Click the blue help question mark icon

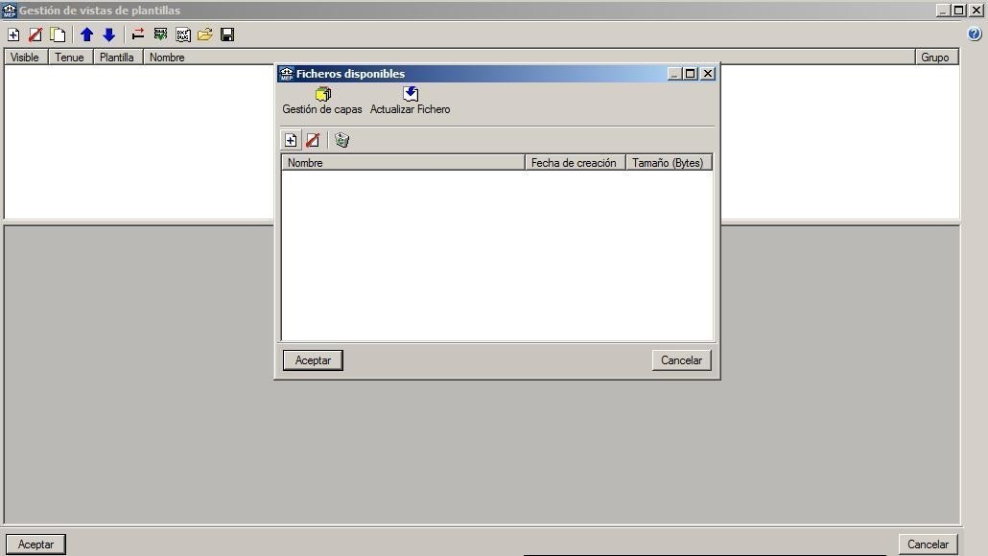(975, 35)
